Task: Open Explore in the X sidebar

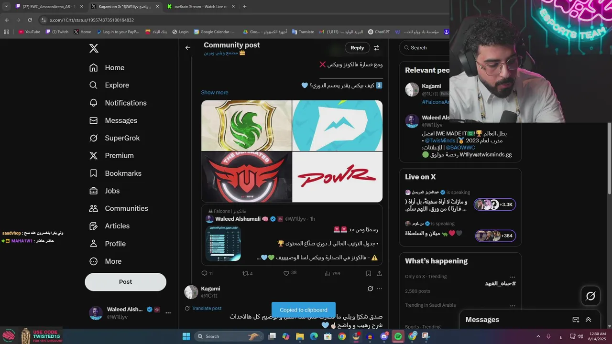Action: point(109,85)
